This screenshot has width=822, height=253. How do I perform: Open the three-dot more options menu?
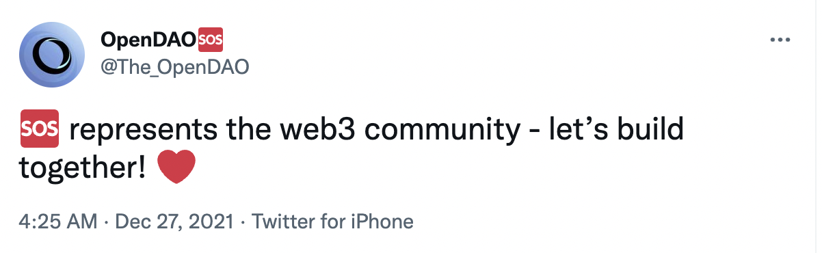pyautogui.click(x=780, y=40)
